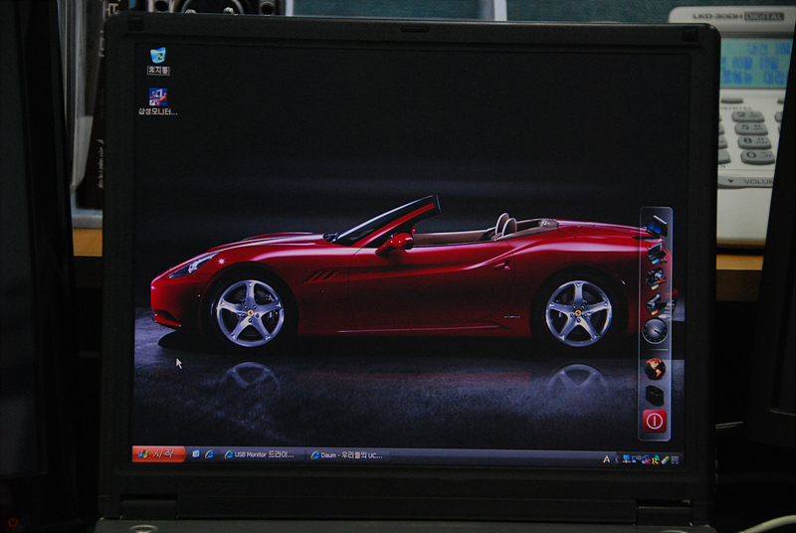Expand hidden tray icons with the chevron
The width and height of the screenshot is (796, 533).
617,459
